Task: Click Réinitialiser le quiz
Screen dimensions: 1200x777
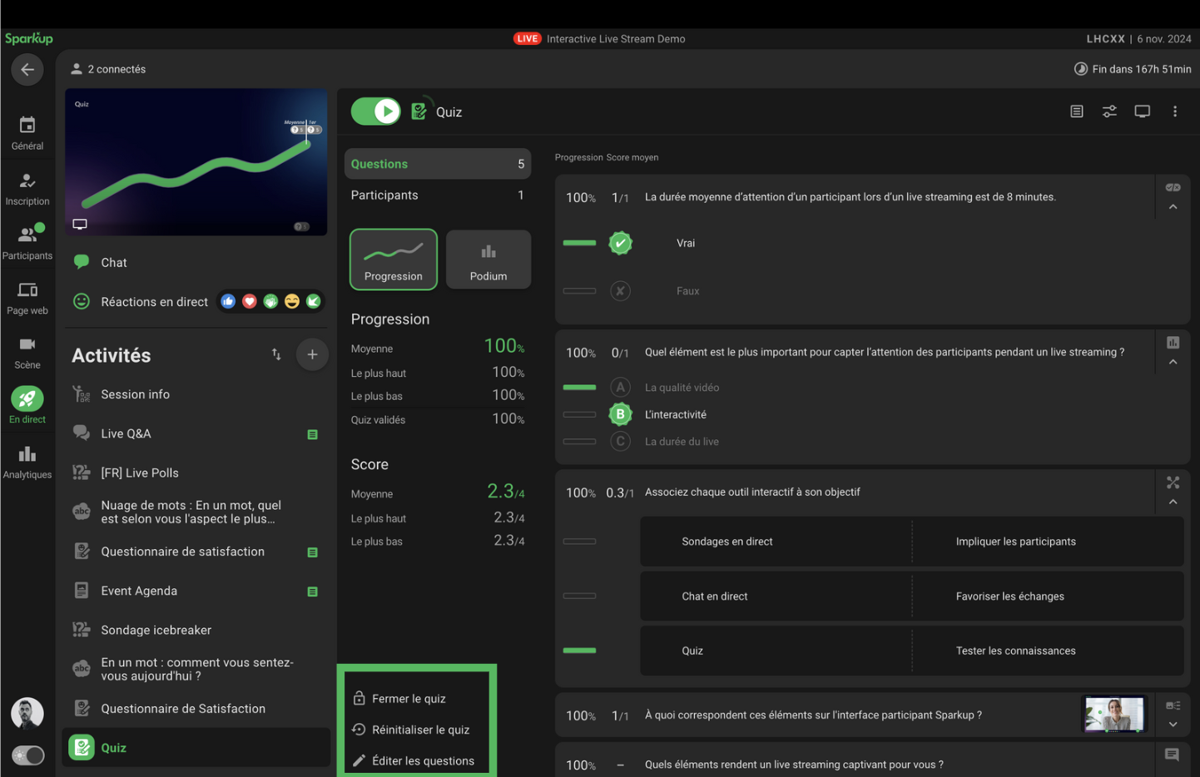Action: [420, 730]
